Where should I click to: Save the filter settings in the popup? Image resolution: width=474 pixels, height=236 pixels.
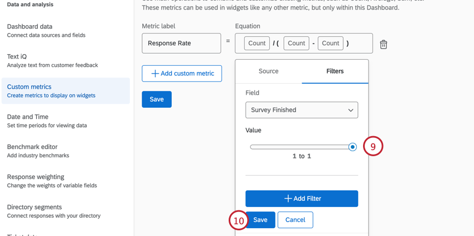(260, 220)
